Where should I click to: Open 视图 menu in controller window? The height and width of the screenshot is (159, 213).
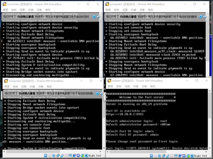[x=22, y=10]
